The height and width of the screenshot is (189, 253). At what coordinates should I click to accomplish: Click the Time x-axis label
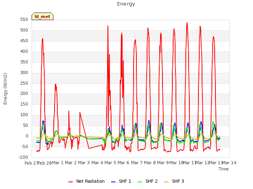tap(224, 169)
